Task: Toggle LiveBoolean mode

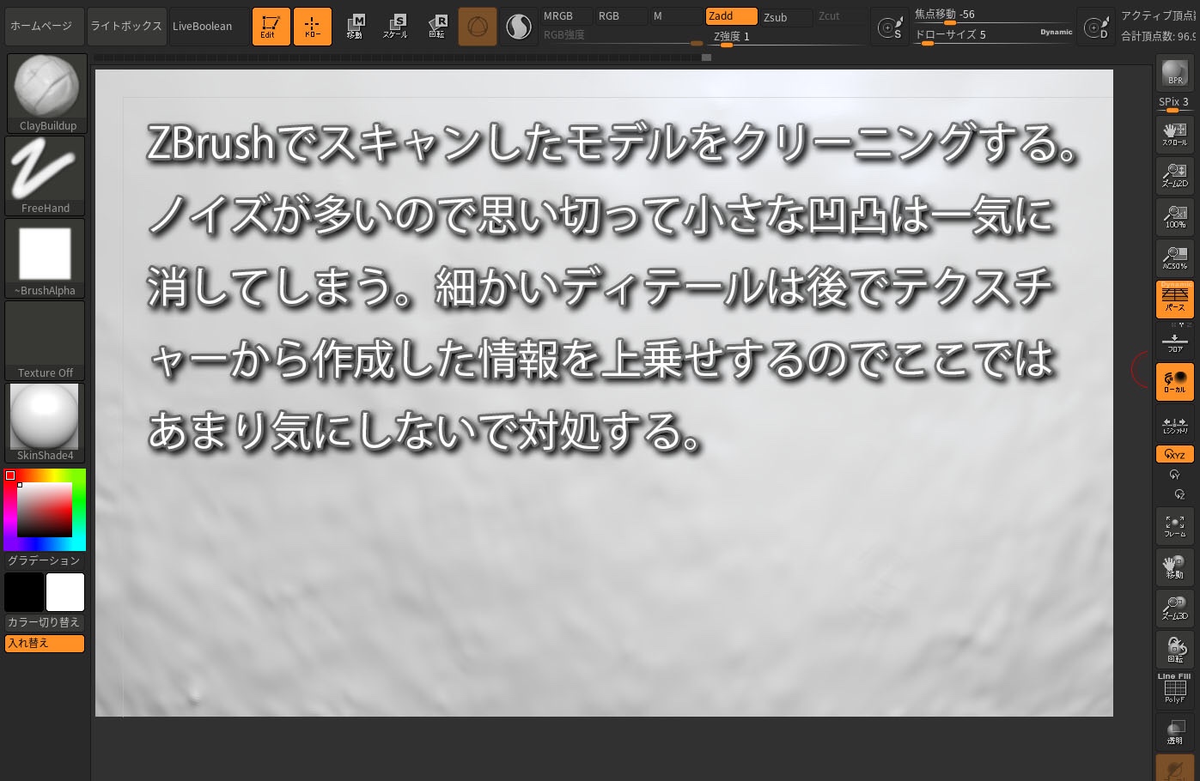Action: 208,27
